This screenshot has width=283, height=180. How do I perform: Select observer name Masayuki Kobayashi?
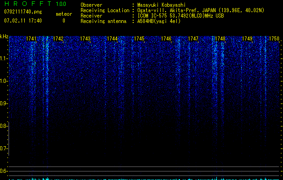[x=162, y=5]
